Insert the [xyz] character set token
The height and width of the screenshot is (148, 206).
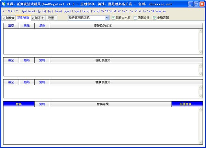(67, 11)
